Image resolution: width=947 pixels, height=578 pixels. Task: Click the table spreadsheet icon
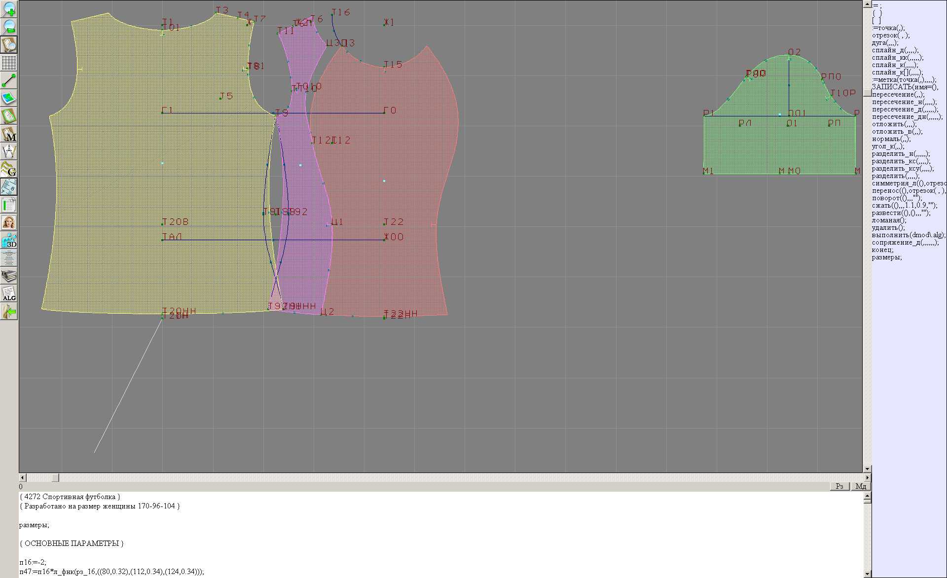coord(9,205)
